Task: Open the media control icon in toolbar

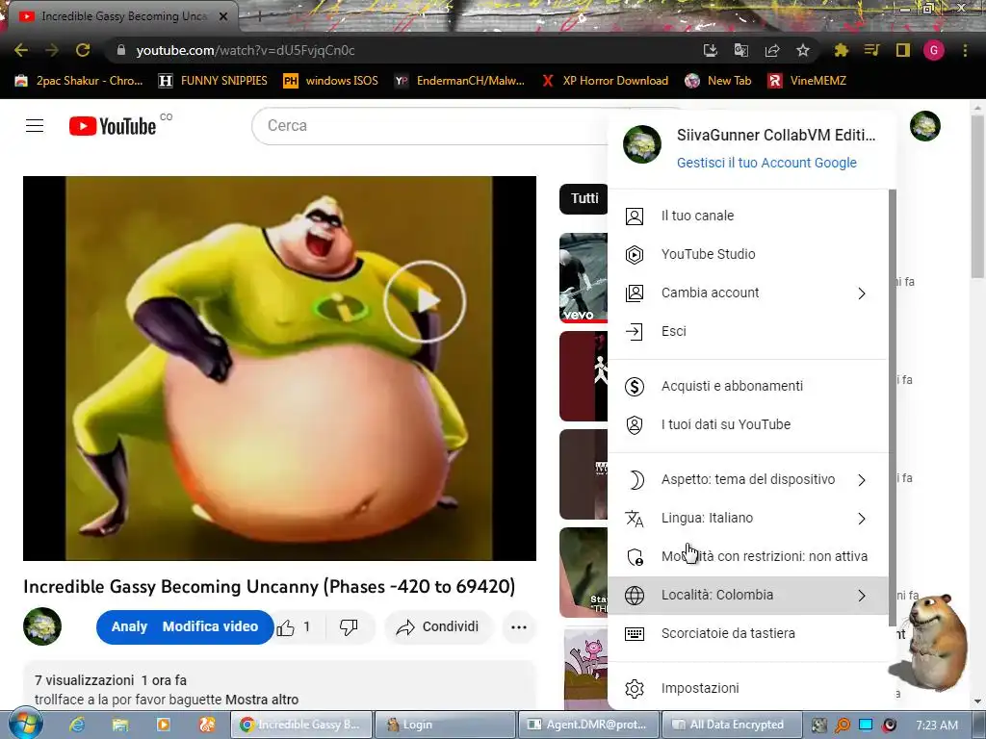Action: tap(871, 50)
